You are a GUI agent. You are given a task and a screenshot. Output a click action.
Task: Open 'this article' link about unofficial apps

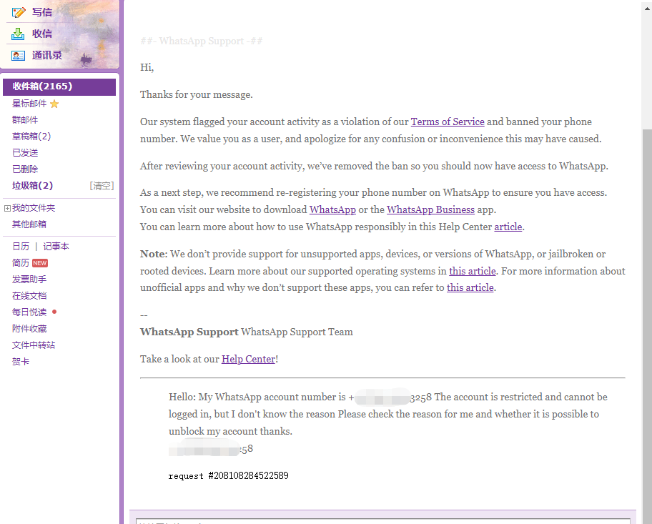470,288
